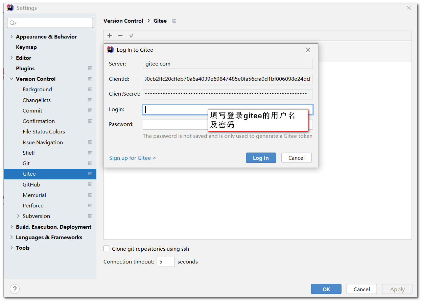
Task: Click Version Control in the breadcrumb
Action: coord(123,21)
